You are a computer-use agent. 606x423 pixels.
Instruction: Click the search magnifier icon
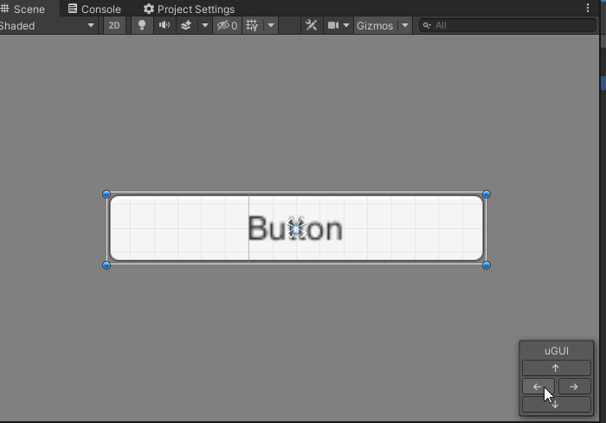point(427,25)
